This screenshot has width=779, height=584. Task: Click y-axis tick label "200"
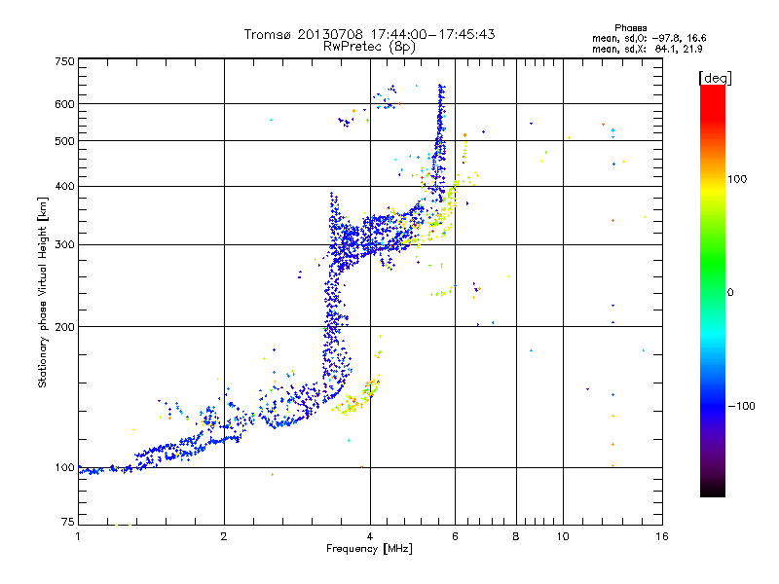[64, 327]
